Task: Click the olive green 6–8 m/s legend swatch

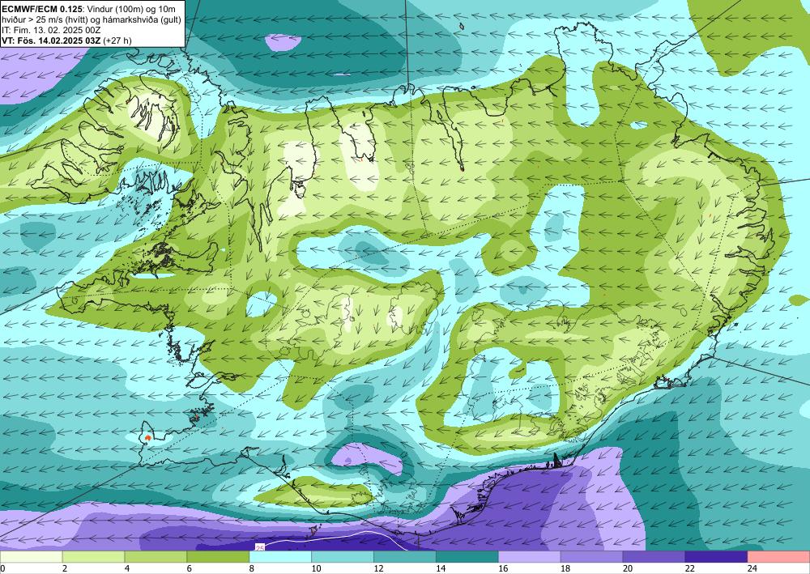Action: click(x=218, y=557)
